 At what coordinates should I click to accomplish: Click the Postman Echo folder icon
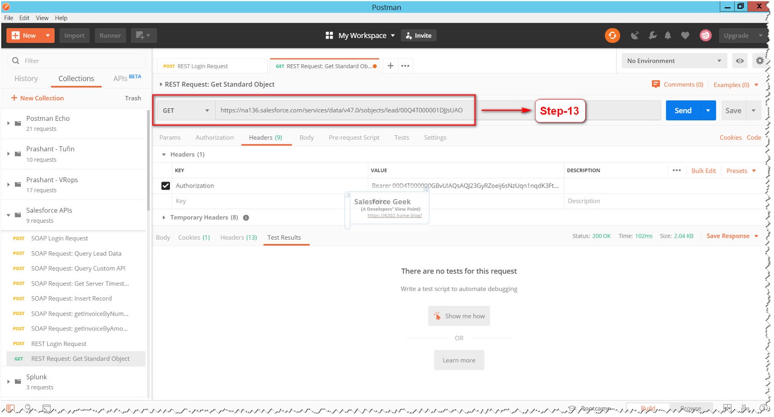18,123
